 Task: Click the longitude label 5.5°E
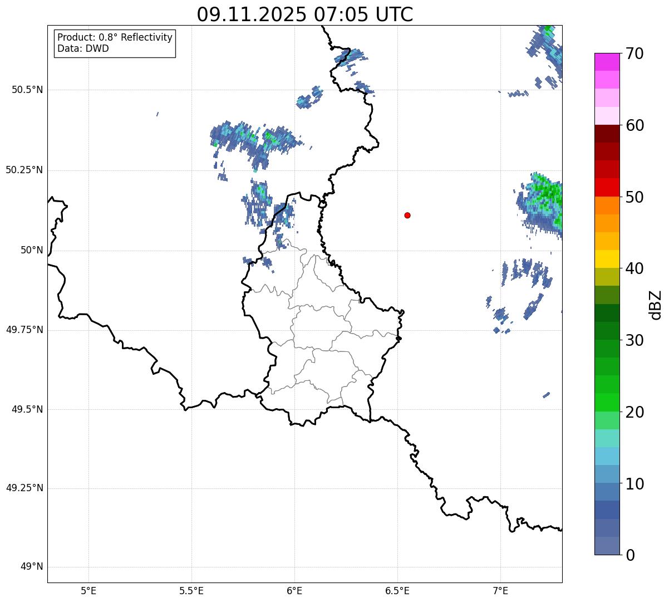click(x=191, y=591)
